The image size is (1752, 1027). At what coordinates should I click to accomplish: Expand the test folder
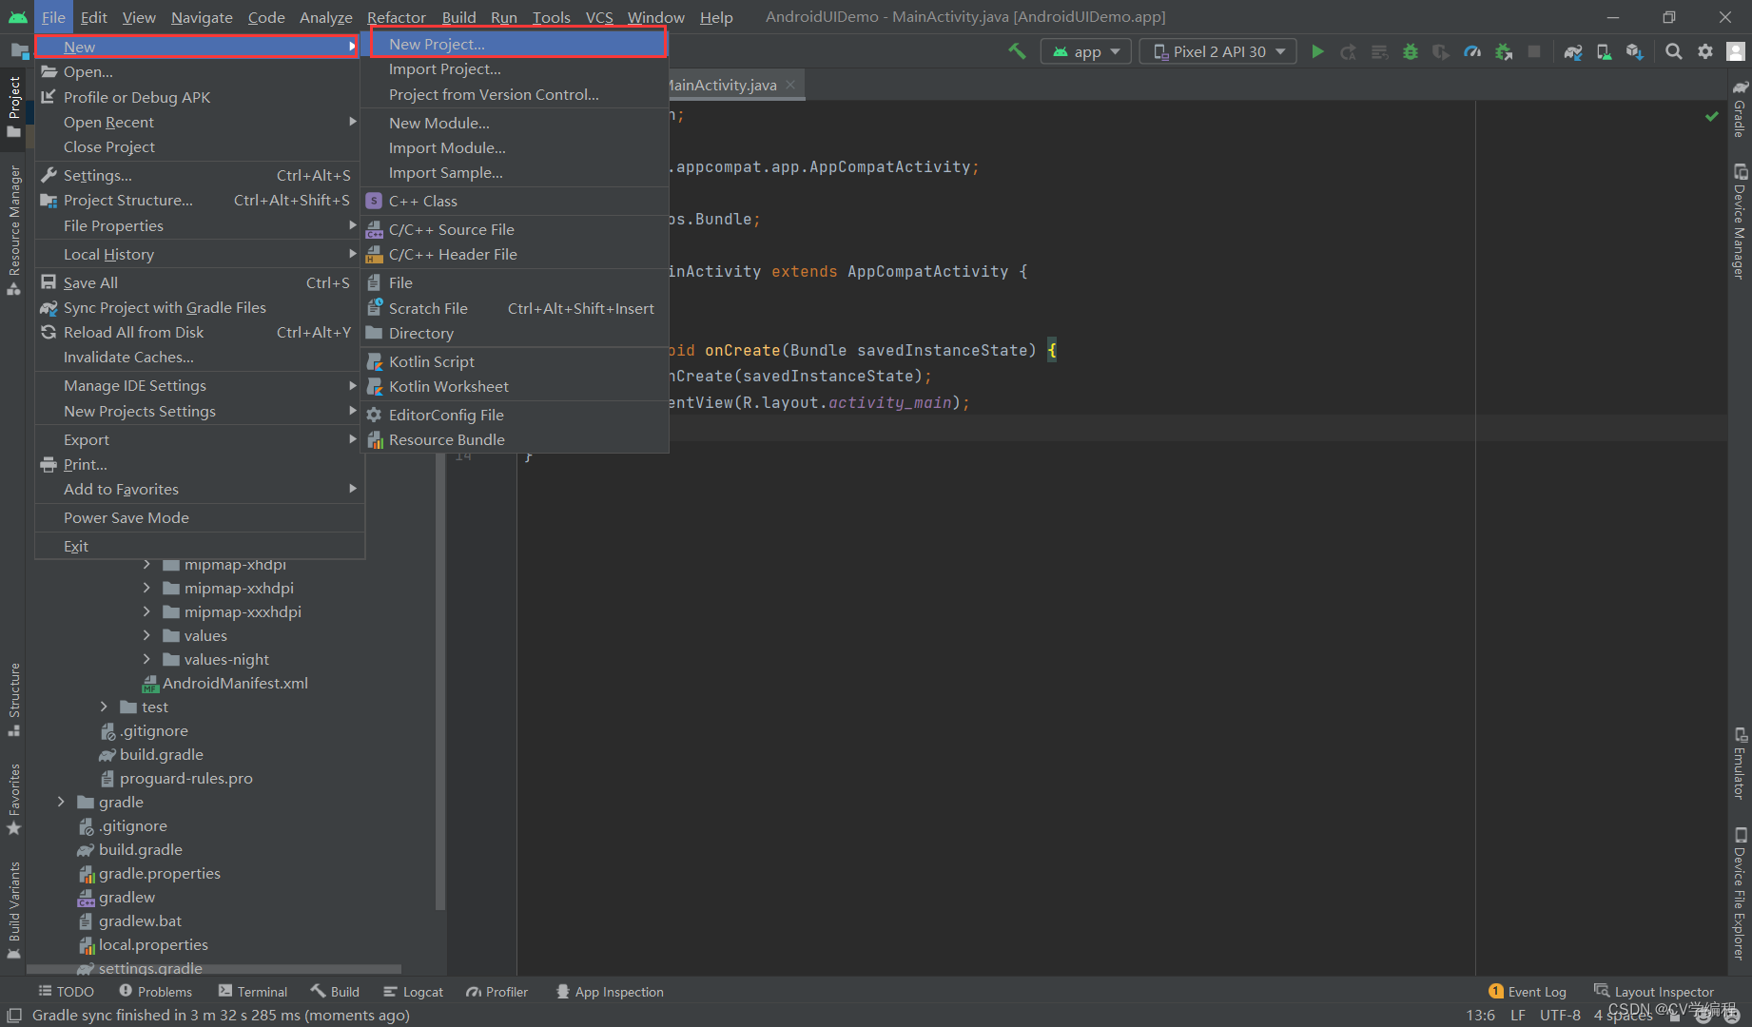click(104, 707)
